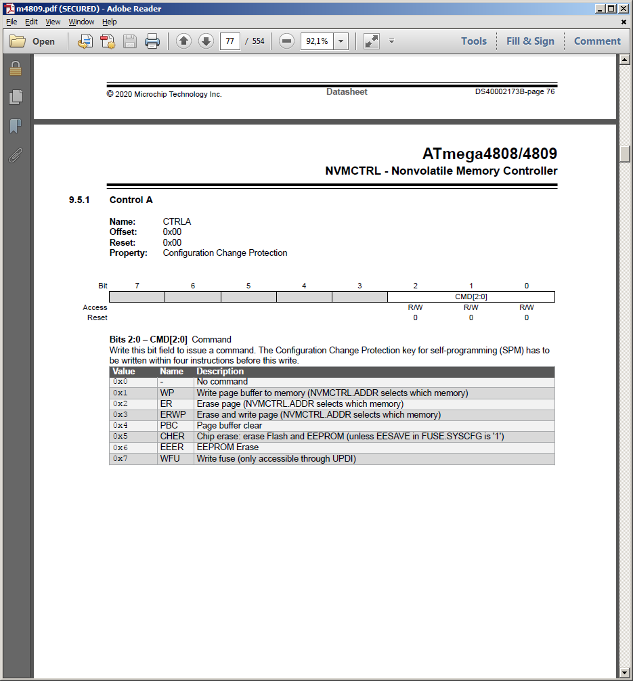633x681 pixels.
Task: Click the CTRLA register name text
Action: 177,221
